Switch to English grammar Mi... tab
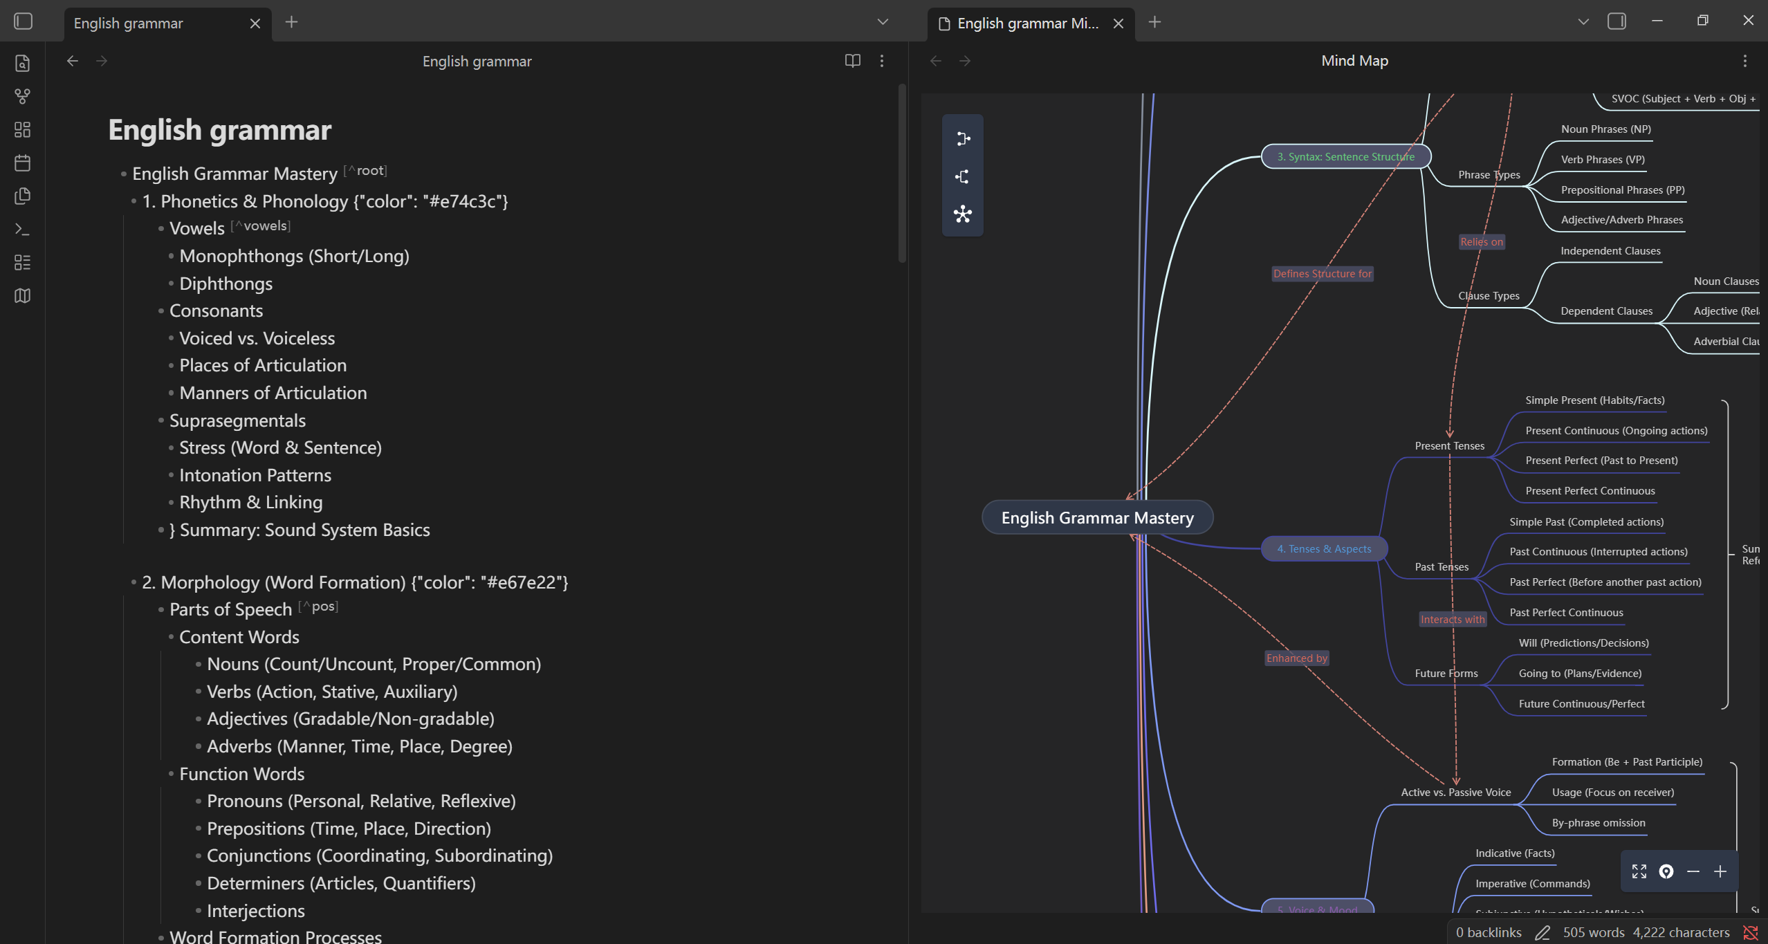Image resolution: width=1768 pixels, height=944 pixels. (x=1026, y=24)
